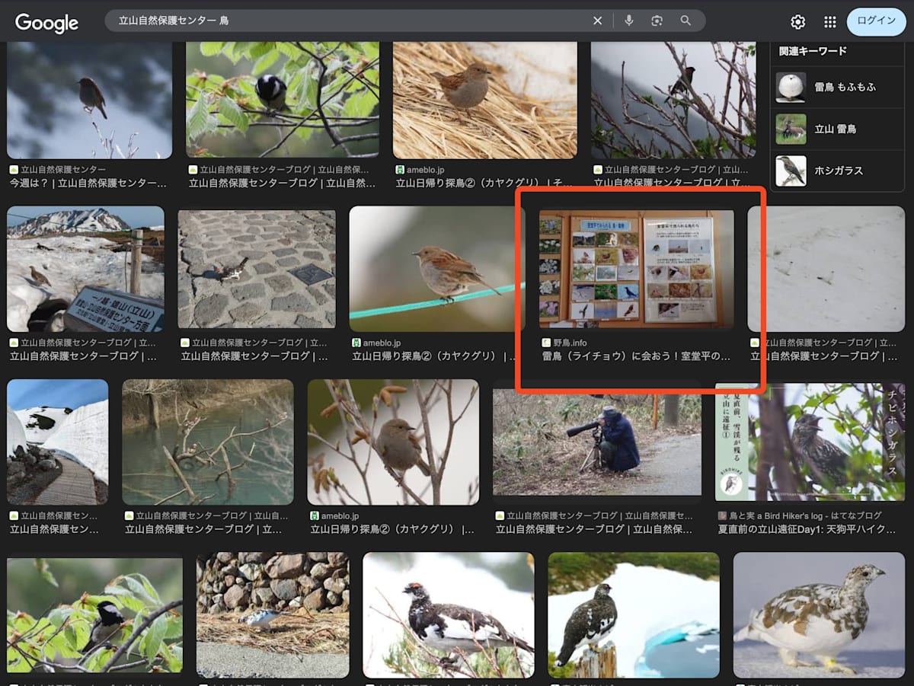Viewport: 914px width, 686px height.
Task: Clear the search query with the X icon
Action: [598, 21]
